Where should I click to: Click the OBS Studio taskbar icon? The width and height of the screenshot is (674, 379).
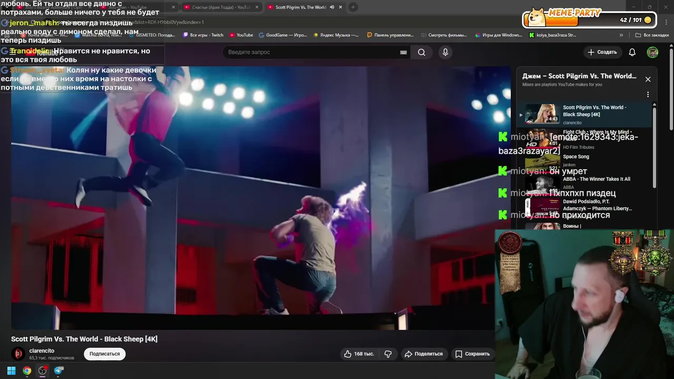tap(43, 371)
